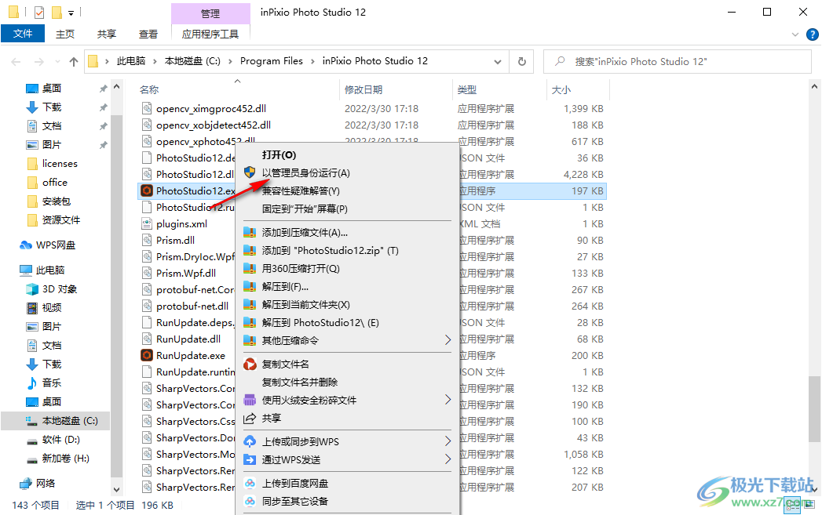Choose 固定到"开始"屏幕(P)

(305, 209)
